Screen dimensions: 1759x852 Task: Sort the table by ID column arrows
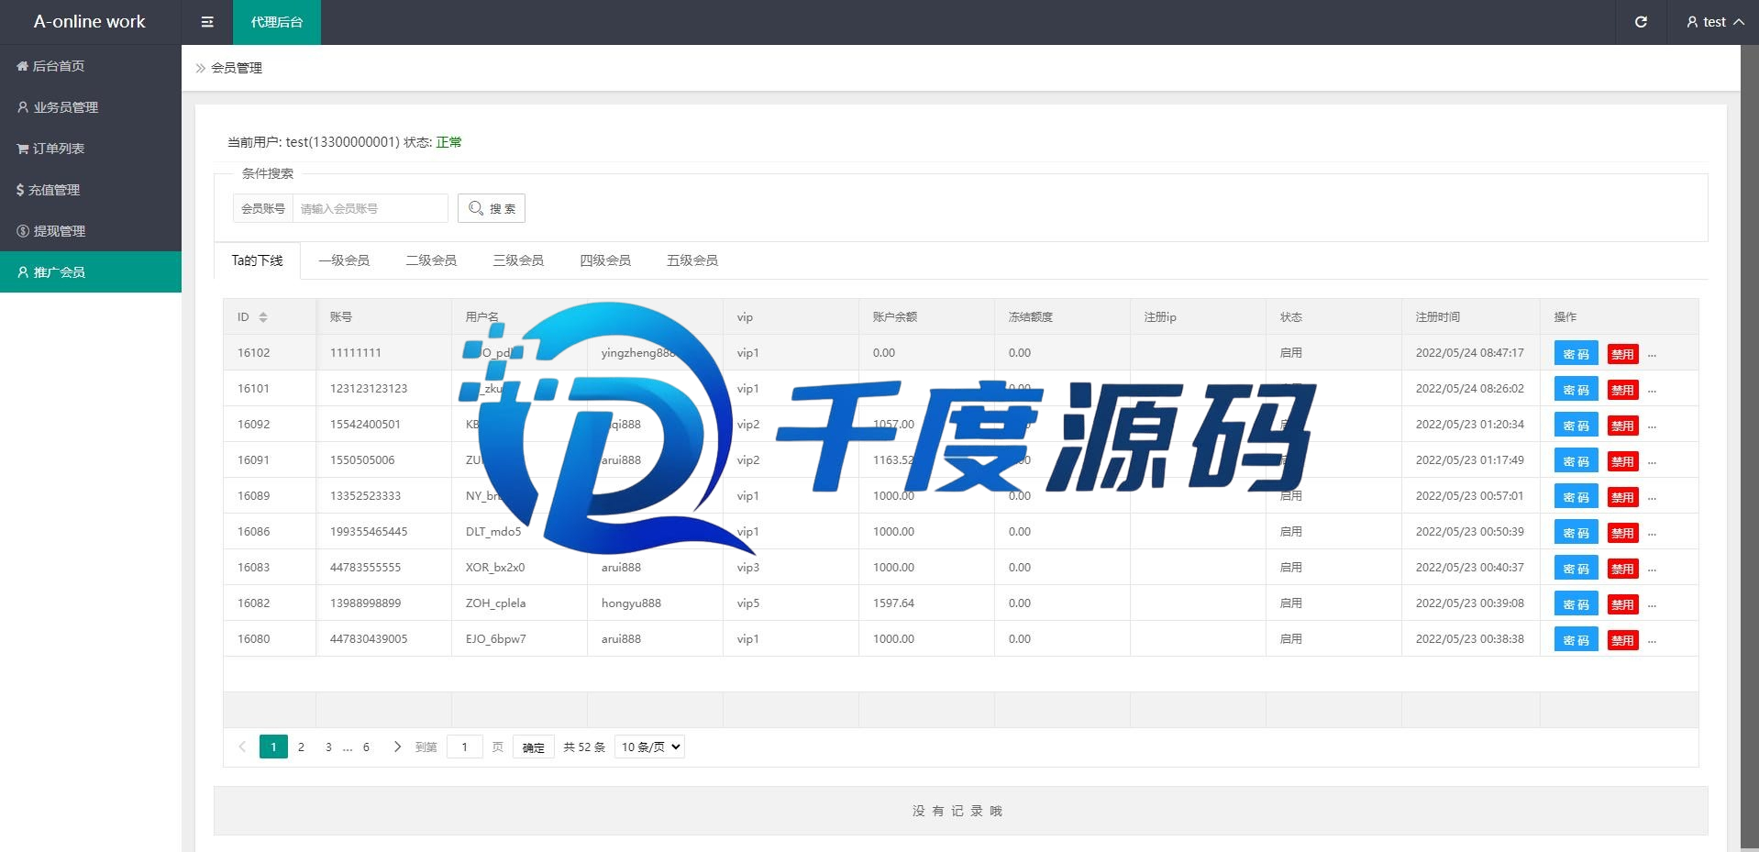click(263, 317)
